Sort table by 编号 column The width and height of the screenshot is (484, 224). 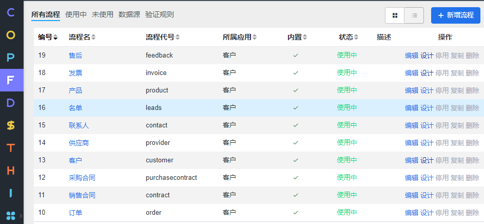pos(55,38)
